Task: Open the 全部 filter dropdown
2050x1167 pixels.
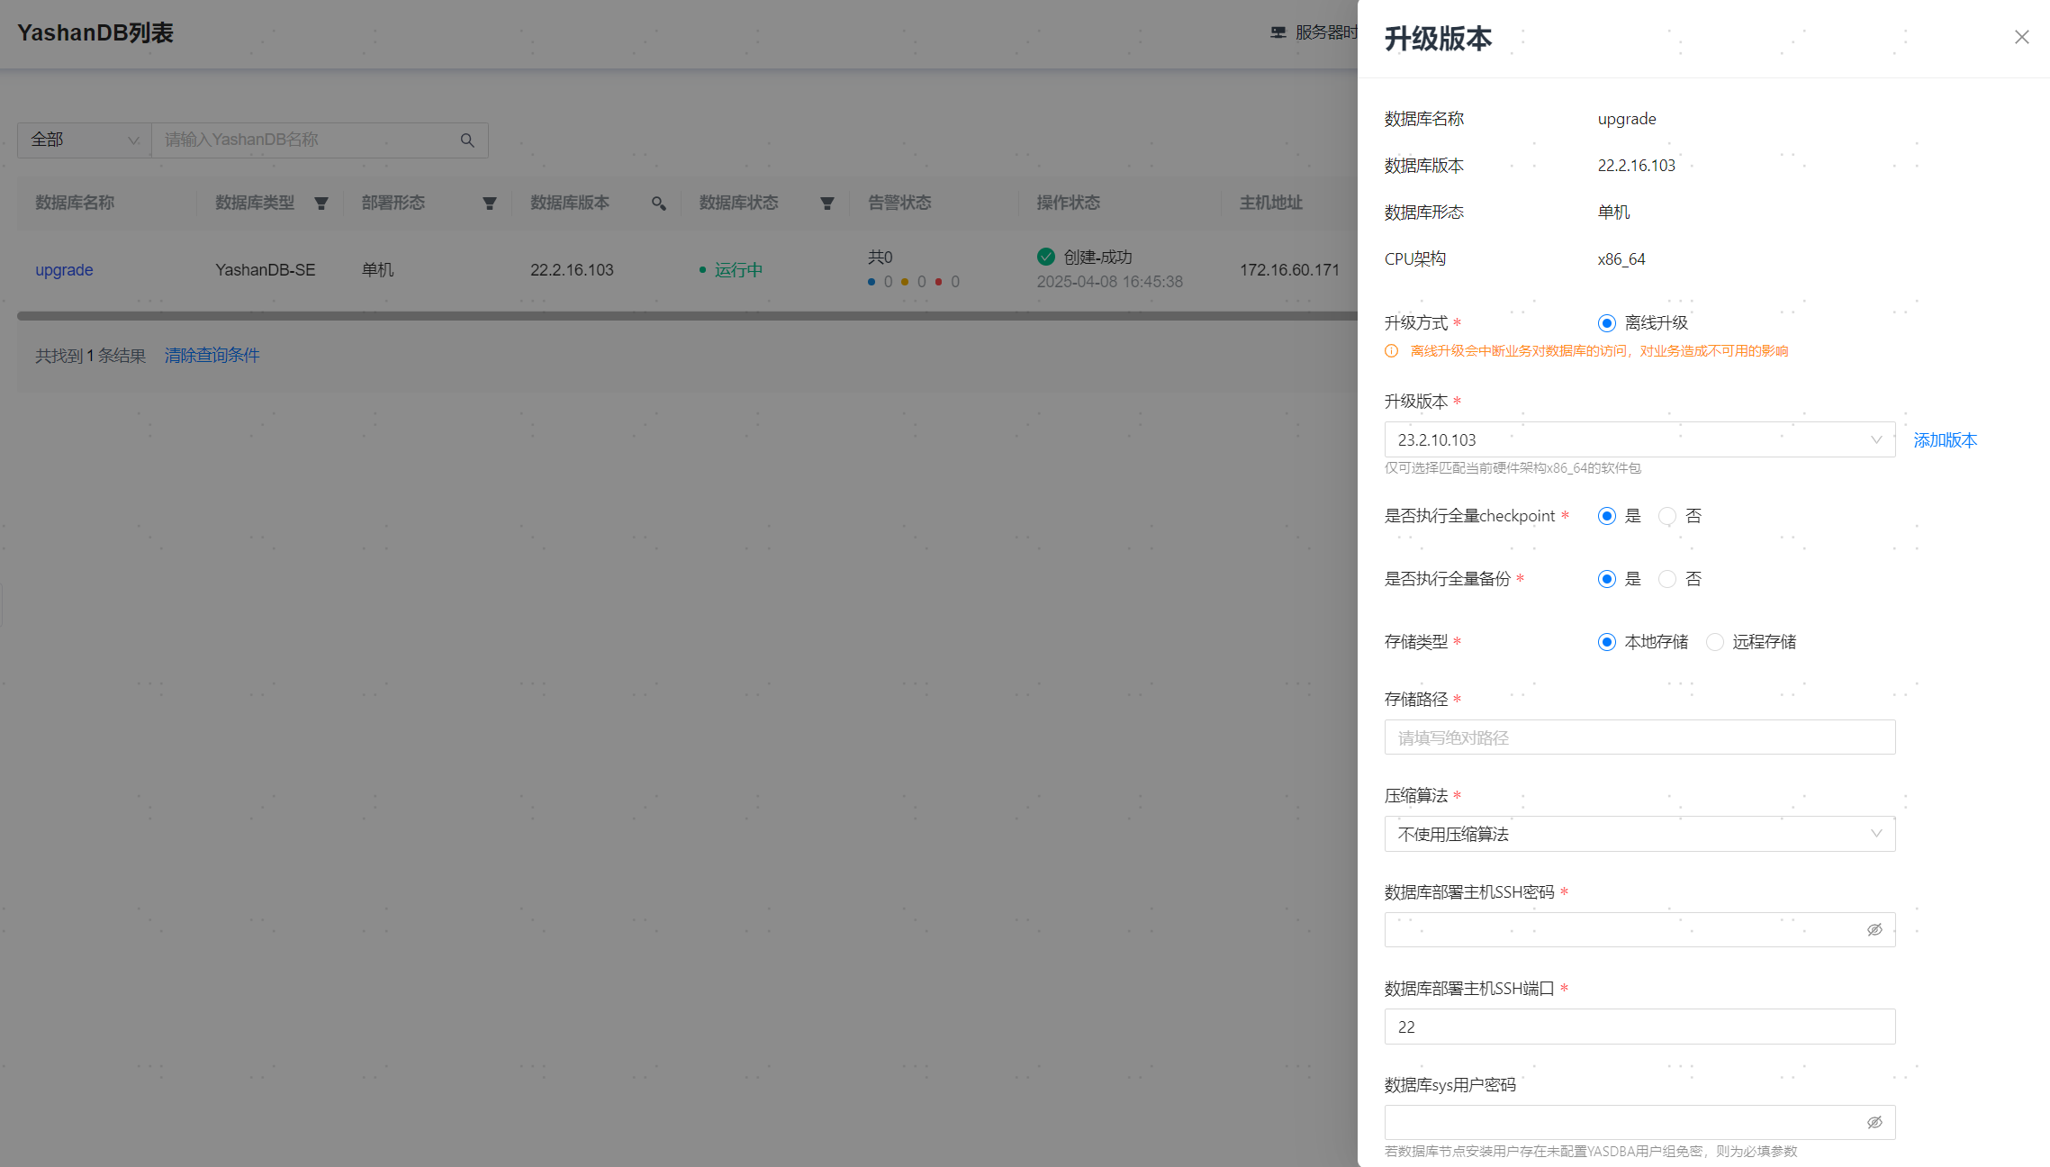Action: click(x=85, y=140)
